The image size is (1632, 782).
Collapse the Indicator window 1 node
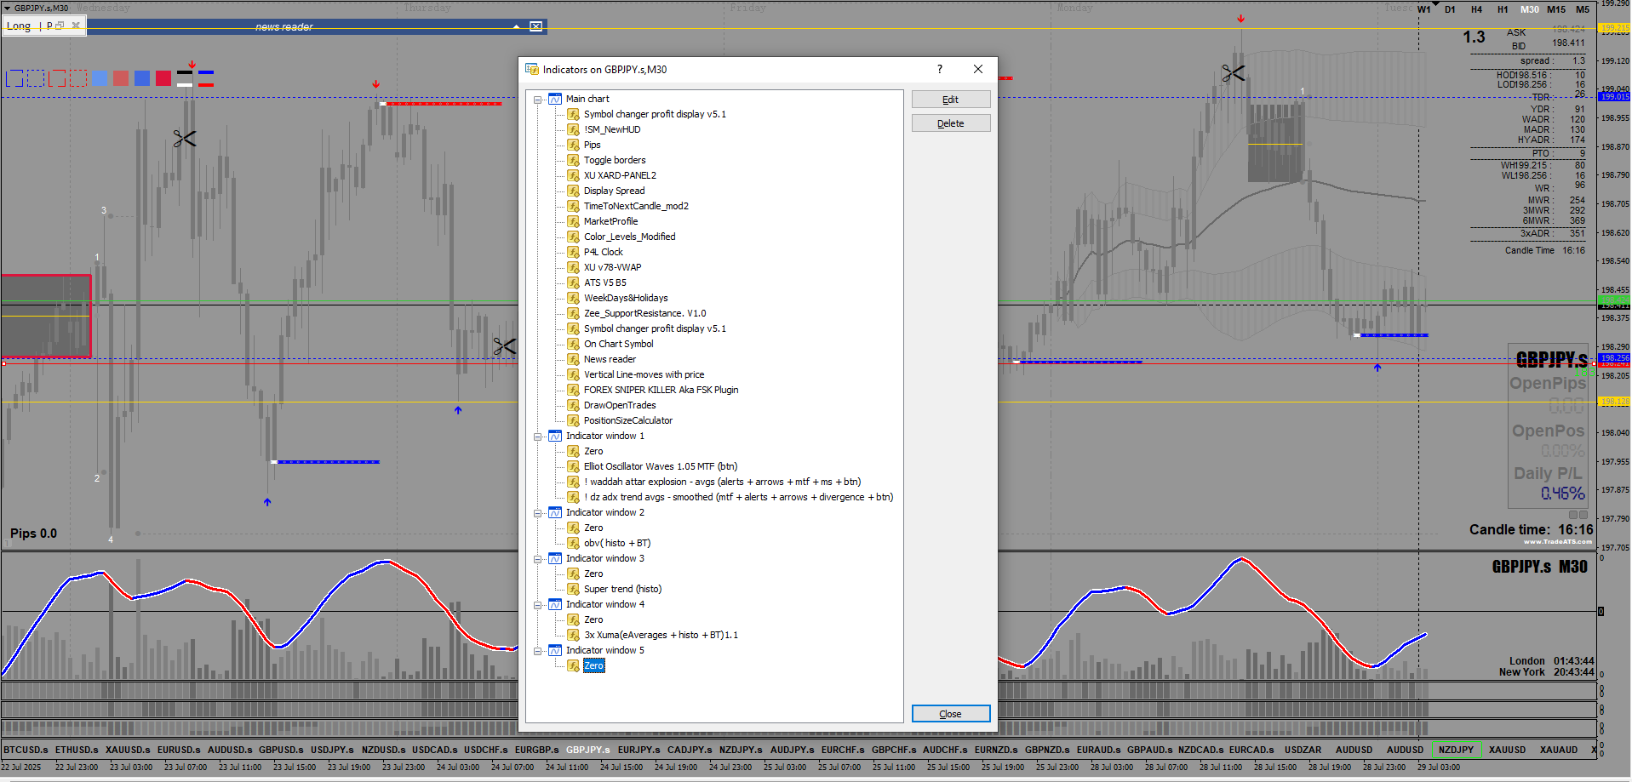[x=538, y=437]
